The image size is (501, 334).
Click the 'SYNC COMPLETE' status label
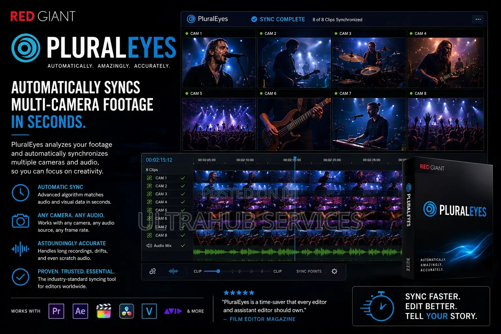(282, 19)
